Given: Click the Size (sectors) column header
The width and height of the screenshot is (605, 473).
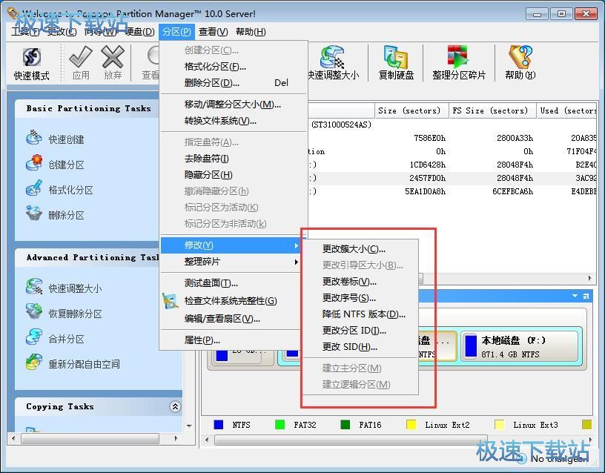Looking at the screenshot, I should [411, 110].
